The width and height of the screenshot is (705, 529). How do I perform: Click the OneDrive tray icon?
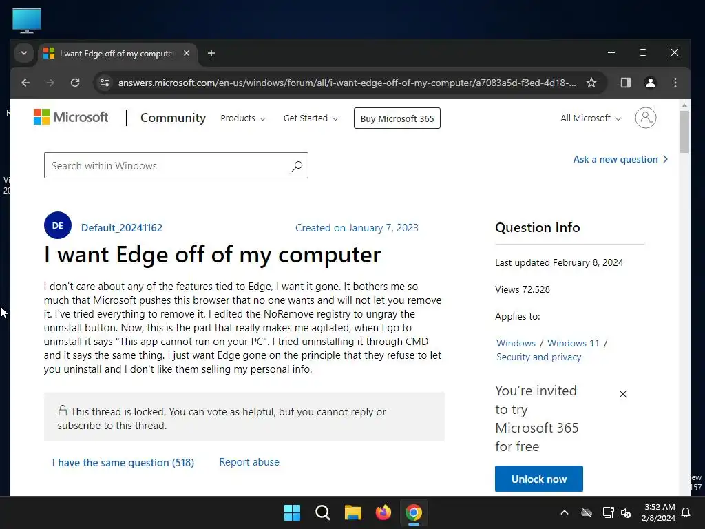pos(587,512)
